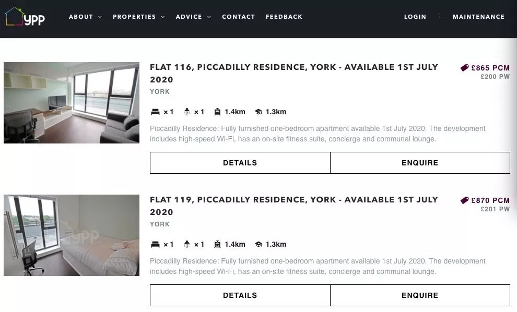Go to the Contact page

[x=238, y=17]
